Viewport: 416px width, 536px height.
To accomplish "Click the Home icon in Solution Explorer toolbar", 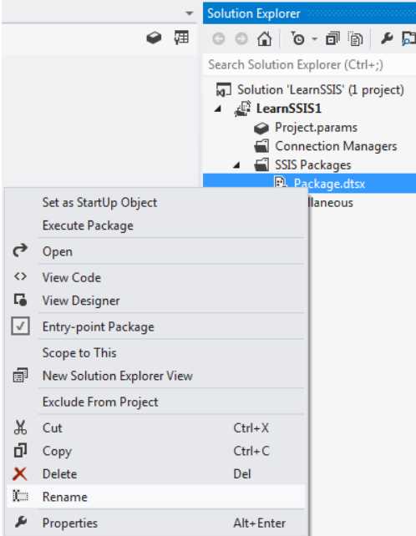I will point(264,39).
